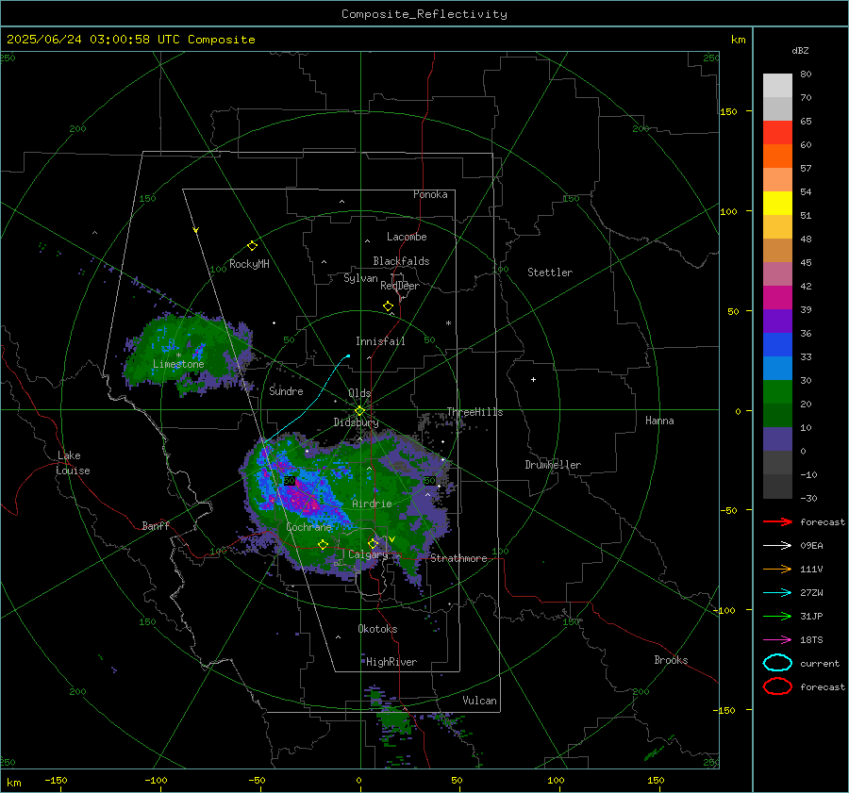Click the 80 dBZ light gray swatch
This screenshot has width=849, height=793.
pos(777,86)
